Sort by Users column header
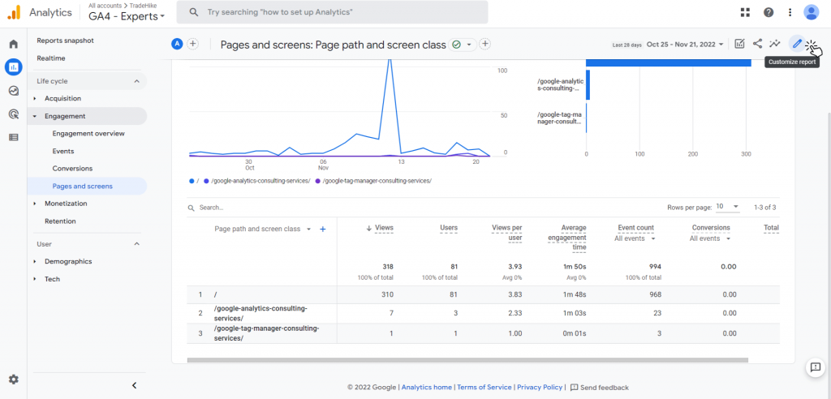Screen dimensions: 831x399 click(449, 228)
